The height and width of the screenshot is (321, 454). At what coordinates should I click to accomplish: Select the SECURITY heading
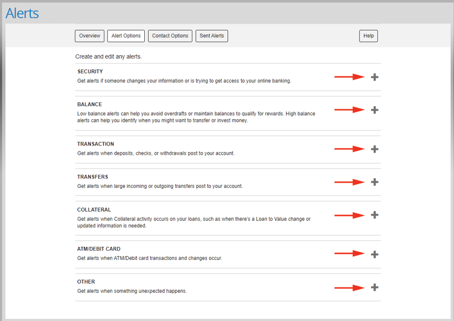[x=90, y=71]
